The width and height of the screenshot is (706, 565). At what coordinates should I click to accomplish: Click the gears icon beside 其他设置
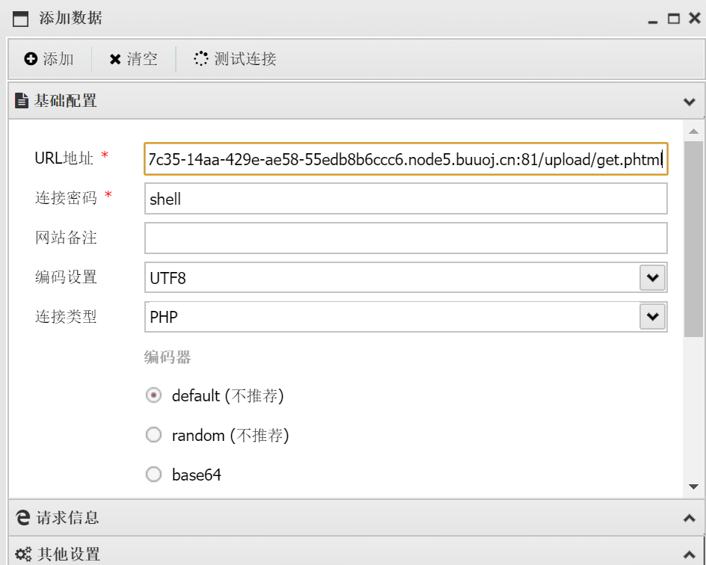23,554
